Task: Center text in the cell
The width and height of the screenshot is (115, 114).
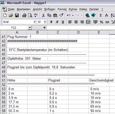Action: pos(76,22)
